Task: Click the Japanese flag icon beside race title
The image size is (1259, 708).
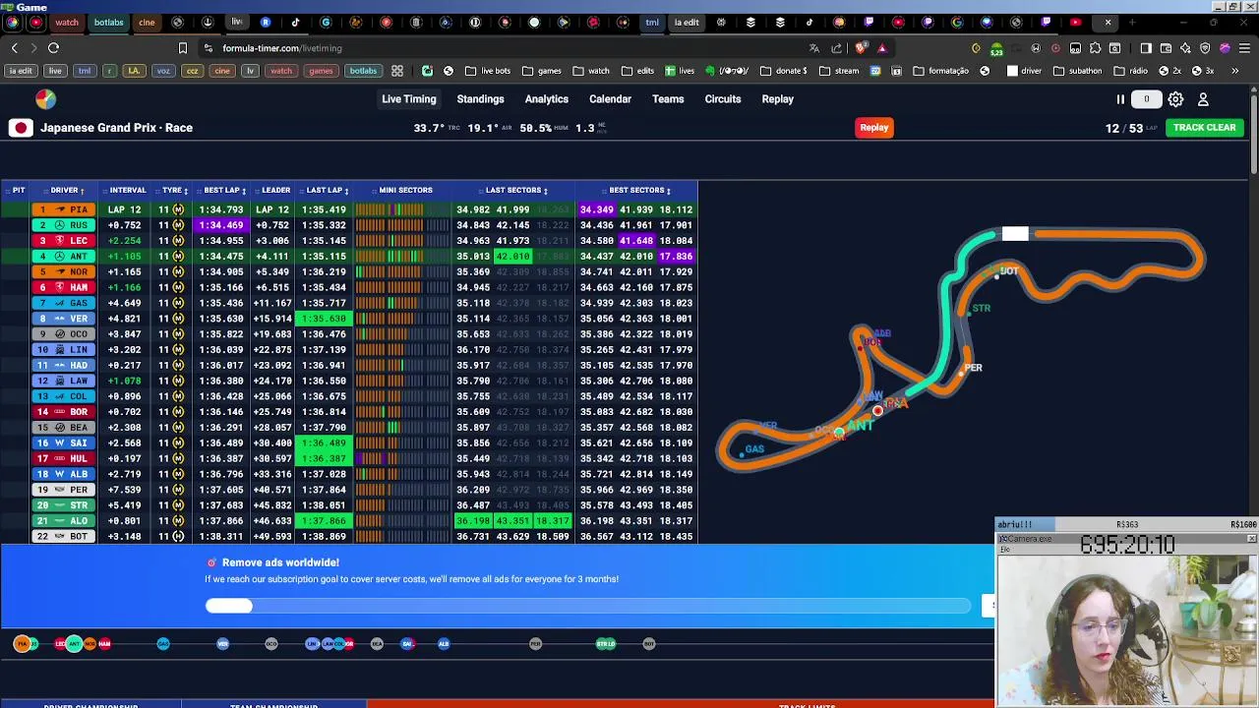Action: (21, 128)
